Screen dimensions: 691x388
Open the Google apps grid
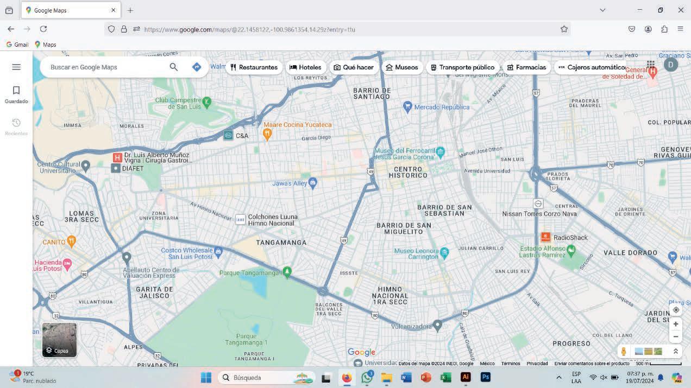tap(650, 65)
